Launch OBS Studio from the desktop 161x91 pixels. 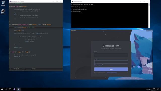[3, 12]
